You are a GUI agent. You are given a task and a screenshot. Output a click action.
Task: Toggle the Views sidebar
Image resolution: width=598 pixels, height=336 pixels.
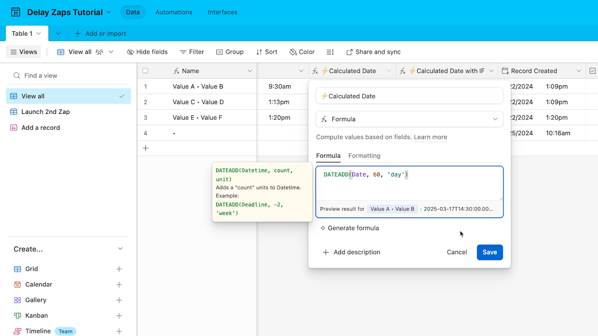(24, 52)
